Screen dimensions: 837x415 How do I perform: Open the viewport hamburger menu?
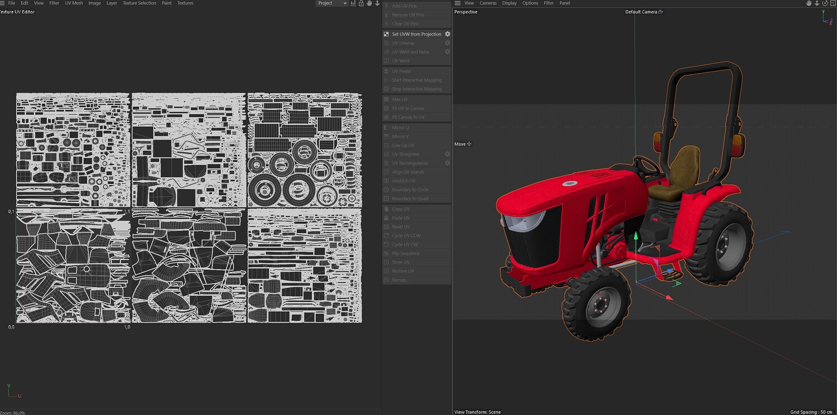coord(458,3)
